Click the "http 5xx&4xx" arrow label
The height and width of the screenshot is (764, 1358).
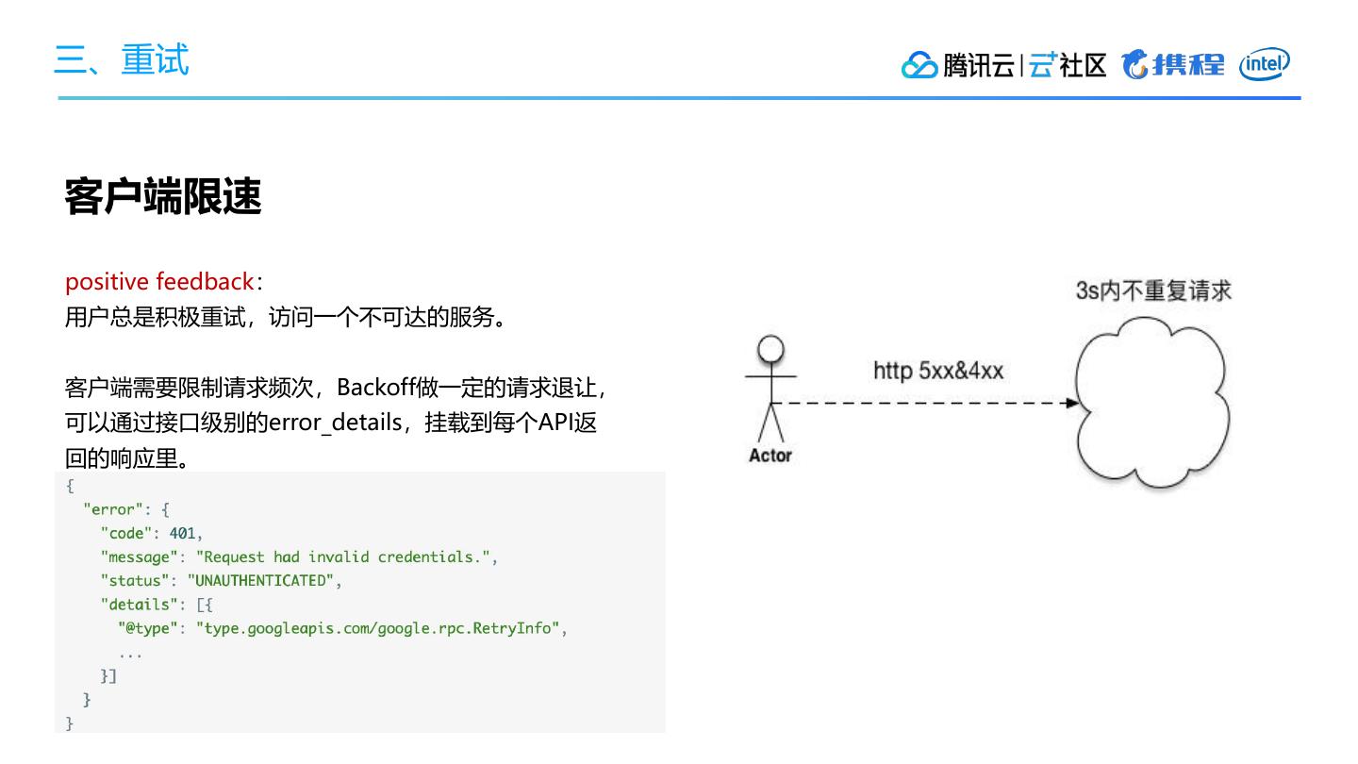tap(937, 371)
